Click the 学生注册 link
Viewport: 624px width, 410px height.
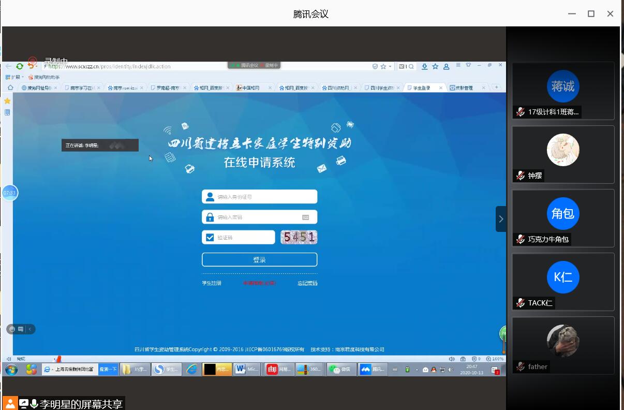click(x=212, y=283)
